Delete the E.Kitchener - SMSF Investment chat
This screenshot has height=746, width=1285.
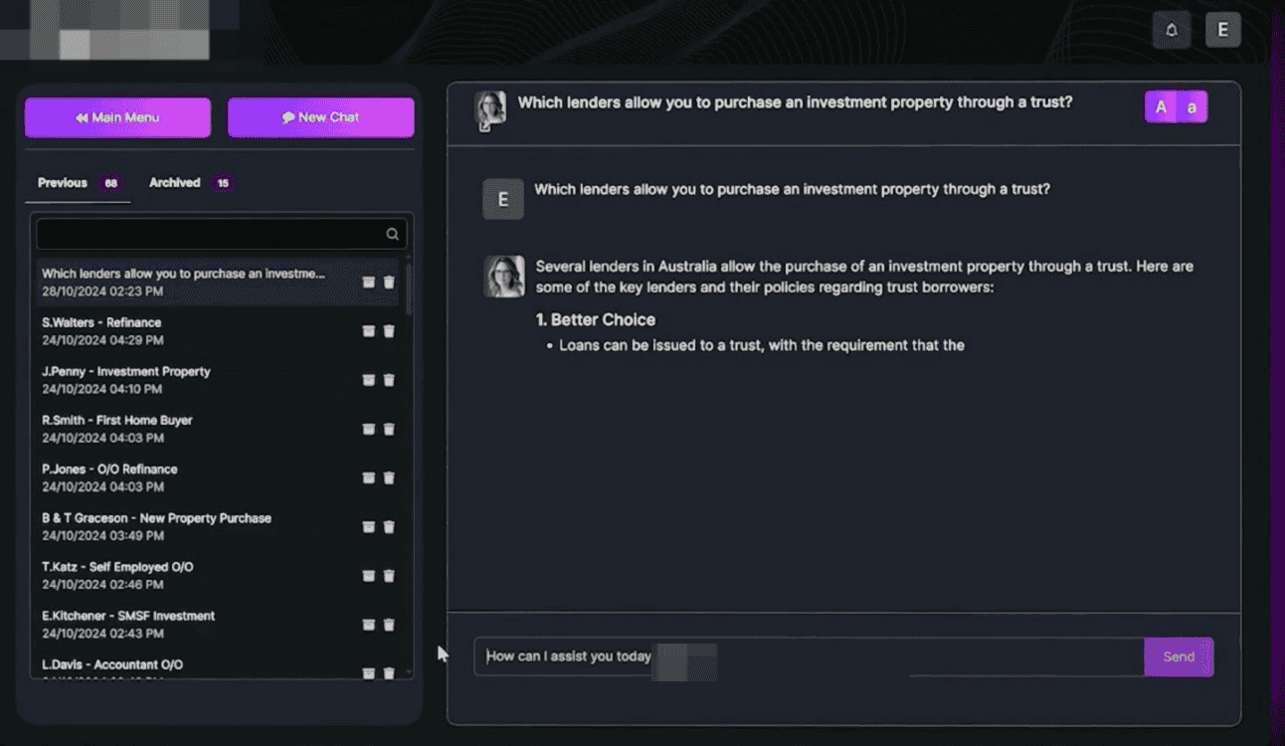tap(389, 625)
